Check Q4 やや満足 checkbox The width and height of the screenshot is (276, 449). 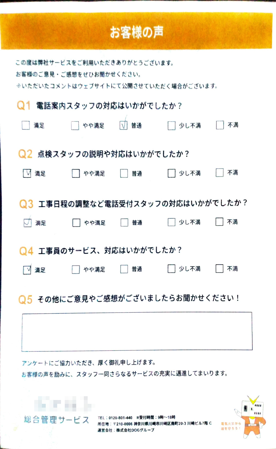pyautogui.click(x=76, y=269)
